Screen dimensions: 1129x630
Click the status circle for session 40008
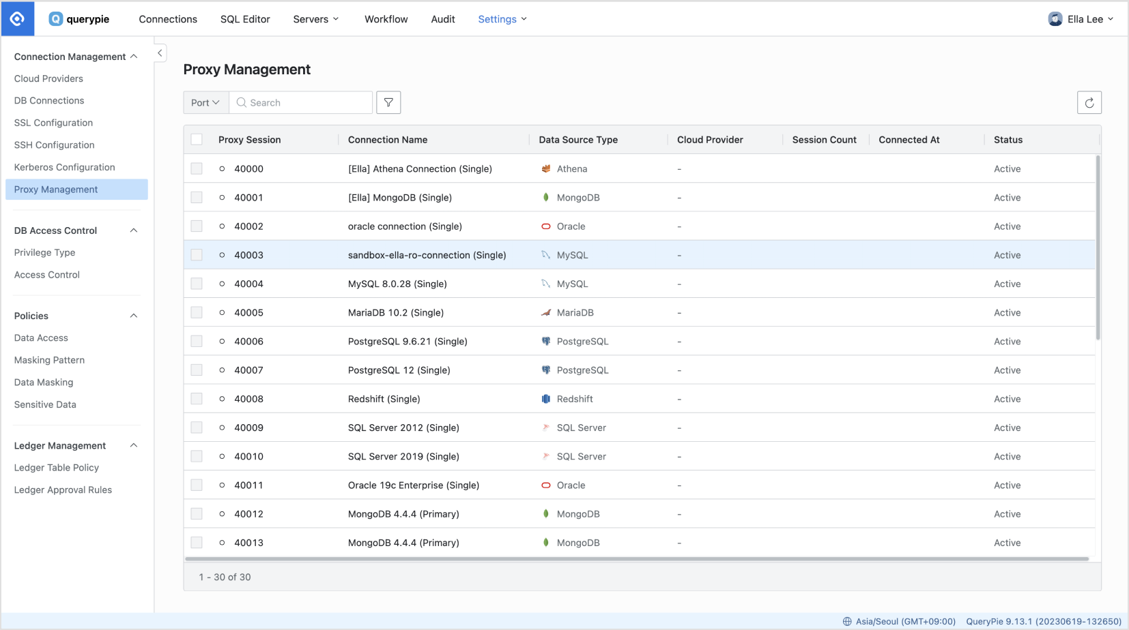[x=222, y=399]
